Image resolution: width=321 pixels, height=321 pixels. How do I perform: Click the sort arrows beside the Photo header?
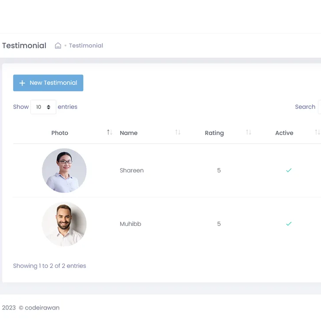pyautogui.click(x=110, y=133)
